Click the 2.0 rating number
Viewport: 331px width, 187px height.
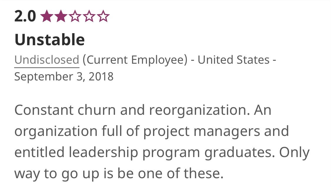[25, 16]
